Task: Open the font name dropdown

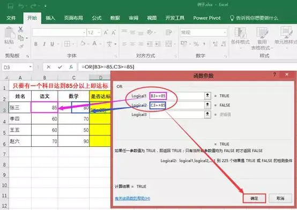Action: pyautogui.click(x=84, y=33)
